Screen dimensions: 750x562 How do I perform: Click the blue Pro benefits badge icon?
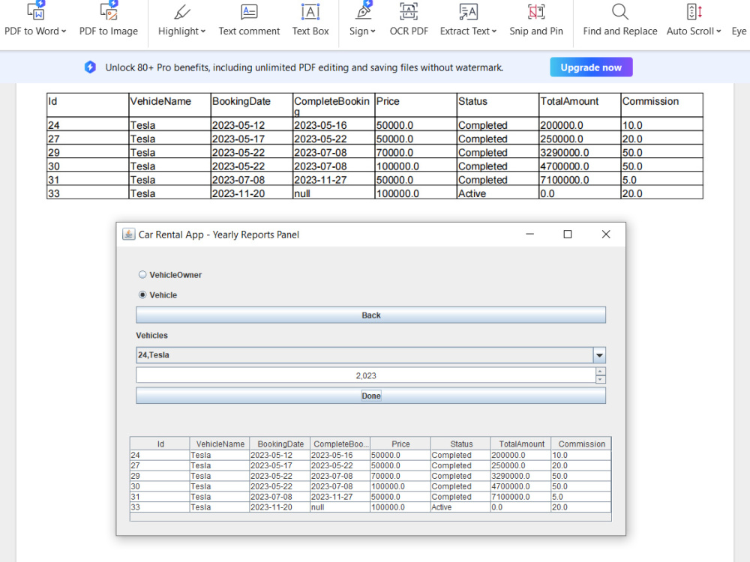coord(90,67)
